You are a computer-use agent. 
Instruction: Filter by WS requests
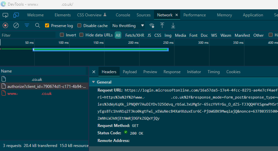click(x=214, y=35)
